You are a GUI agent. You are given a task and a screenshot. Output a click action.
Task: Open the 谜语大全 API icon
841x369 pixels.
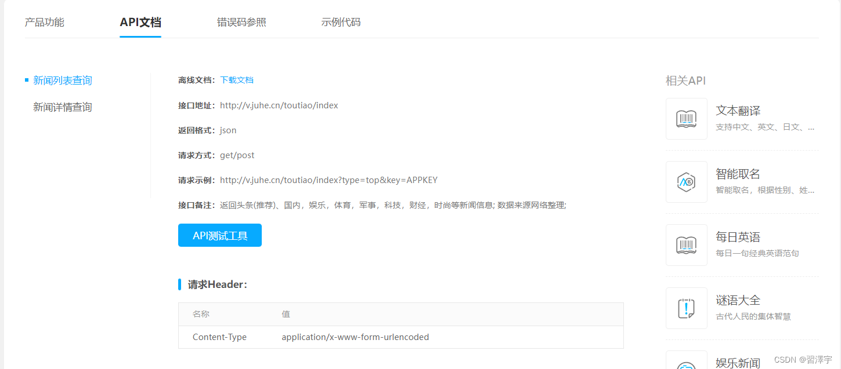687,308
